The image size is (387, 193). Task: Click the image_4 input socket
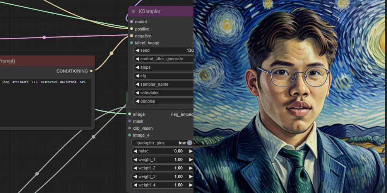(130, 135)
